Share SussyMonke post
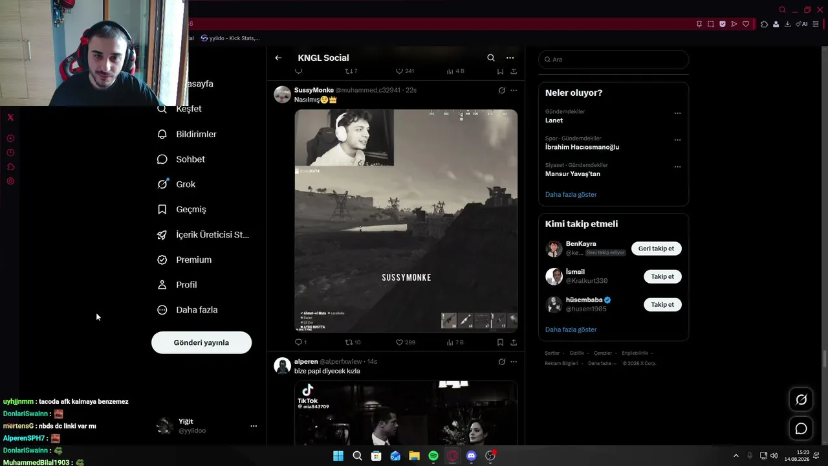The width and height of the screenshot is (828, 466). tap(514, 342)
